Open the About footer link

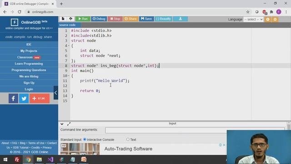(5, 143)
